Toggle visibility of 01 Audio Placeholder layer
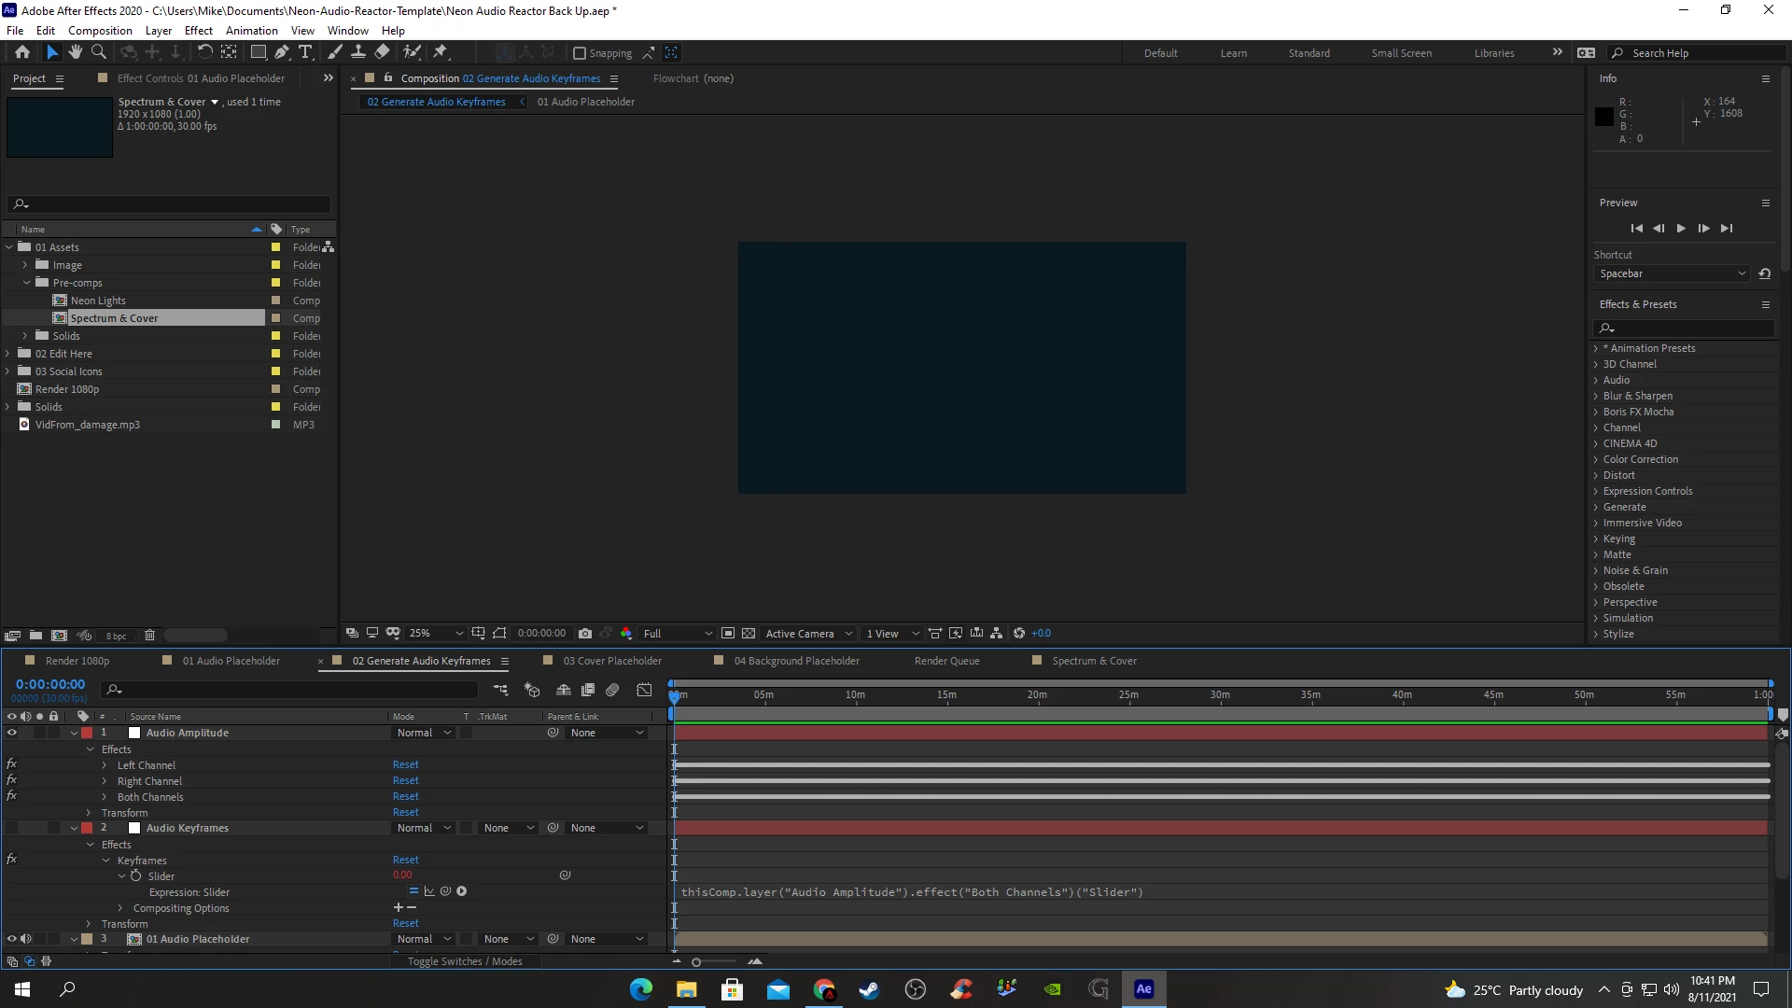Viewport: 1792px width, 1008px height. (12, 939)
